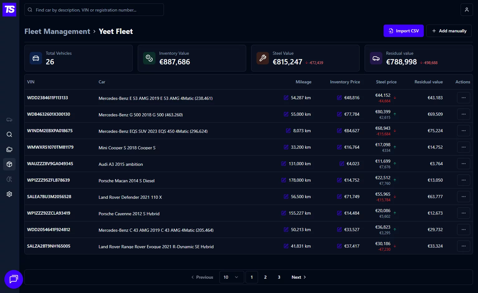Edit inventory price €71,749

tap(339, 197)
